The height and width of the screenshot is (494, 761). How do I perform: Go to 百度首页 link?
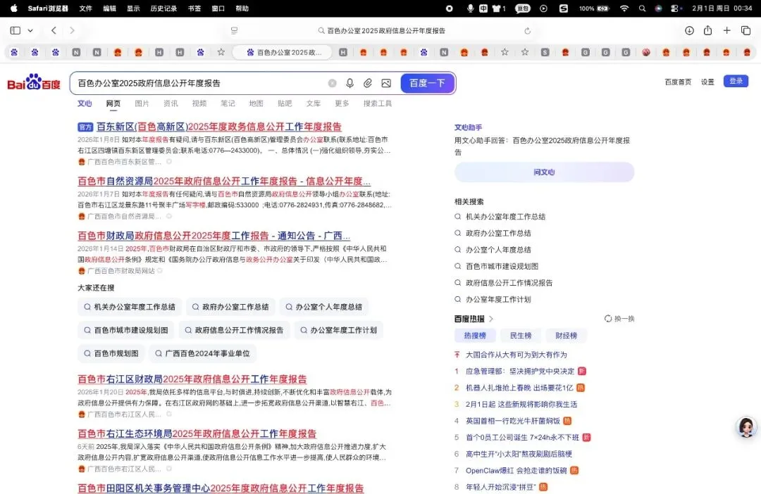click(678, 82)
